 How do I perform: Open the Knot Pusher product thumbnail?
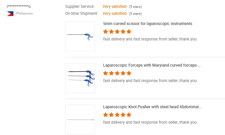[x=80, y=119]
